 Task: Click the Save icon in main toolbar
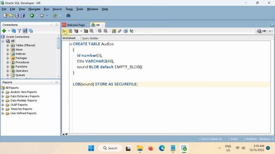point(17,15)
